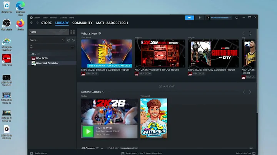Open Waterpark Simulator desktop shortcut
This screenshot has width=277, height=155.
coord(7,45)
